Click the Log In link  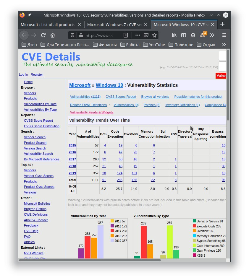tap(23, 74)
